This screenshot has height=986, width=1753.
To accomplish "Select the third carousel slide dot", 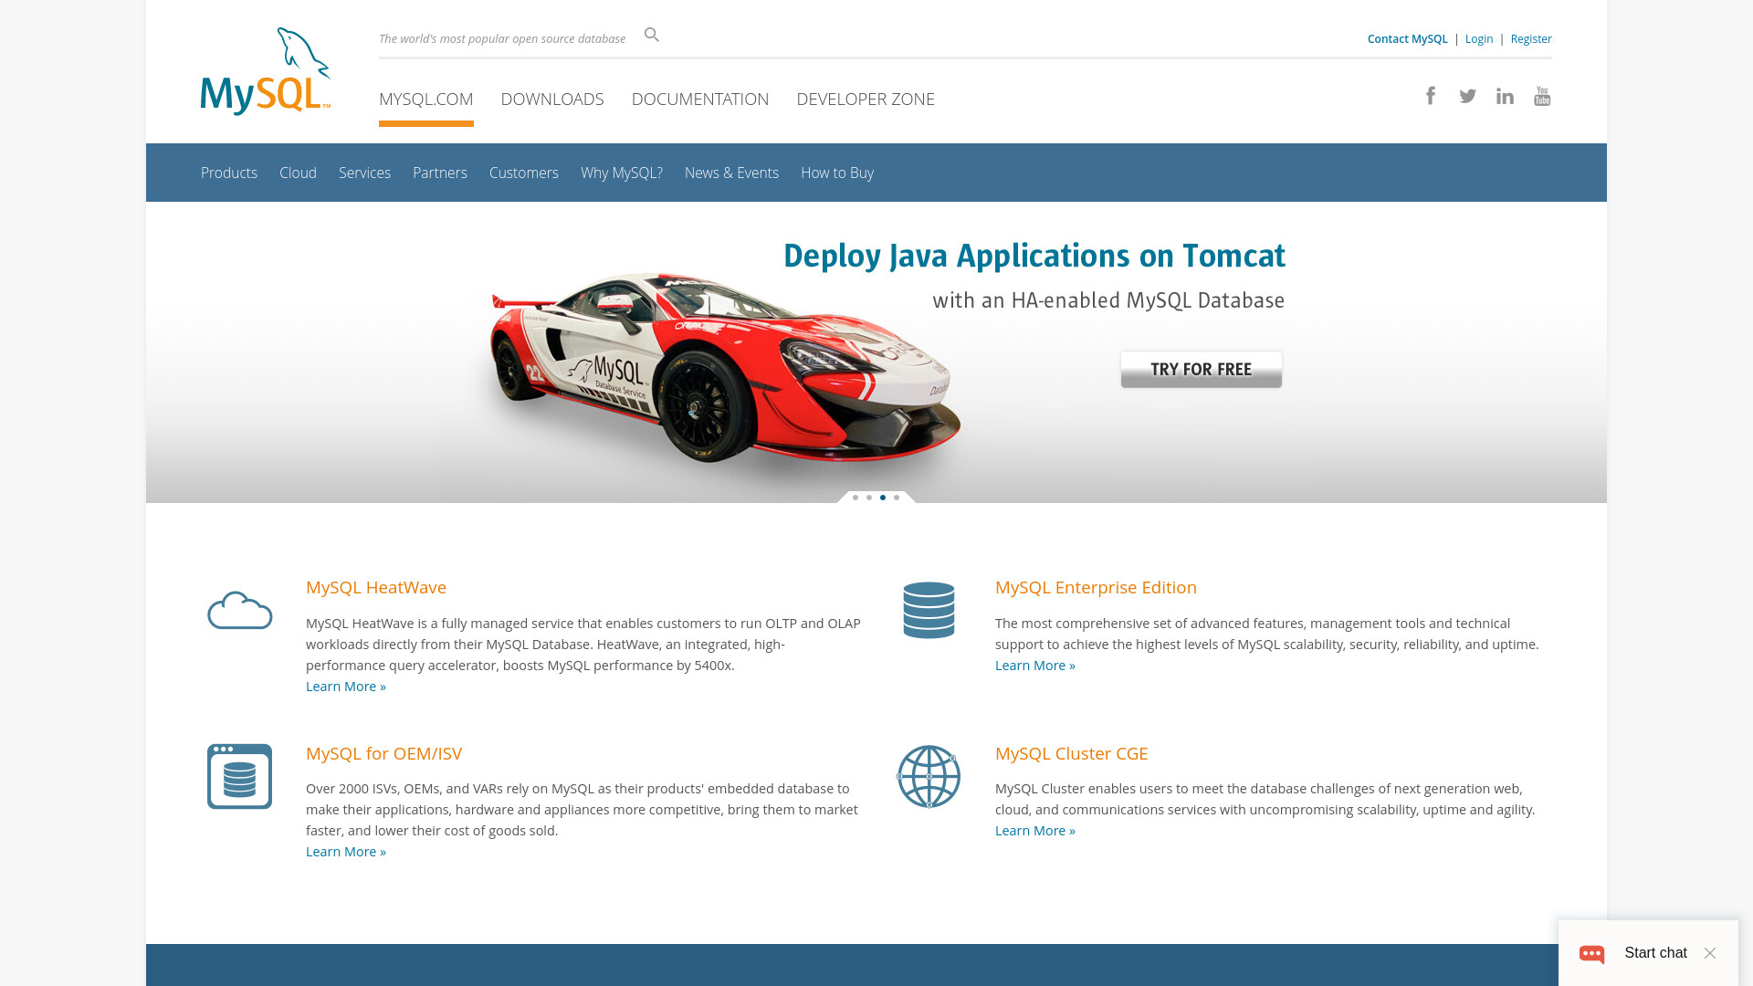I will pyautogui.click(x=883, y=498).
